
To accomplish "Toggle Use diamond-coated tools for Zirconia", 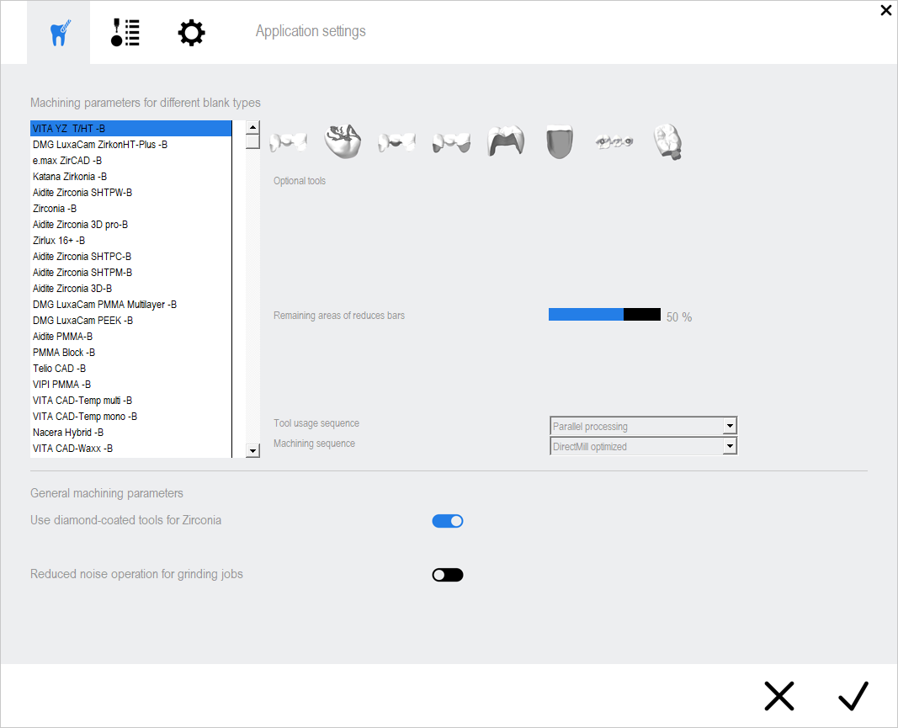I will (x=447, y=521).
